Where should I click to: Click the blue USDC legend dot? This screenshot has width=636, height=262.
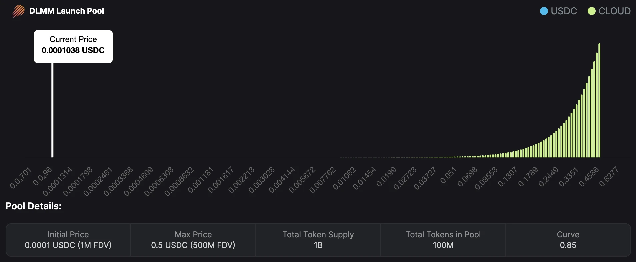(544, 11)
